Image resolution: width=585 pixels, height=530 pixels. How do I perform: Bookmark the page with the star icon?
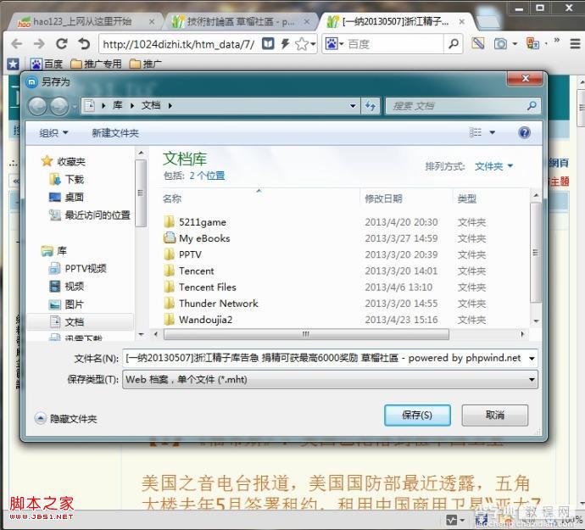coord(302,44)
